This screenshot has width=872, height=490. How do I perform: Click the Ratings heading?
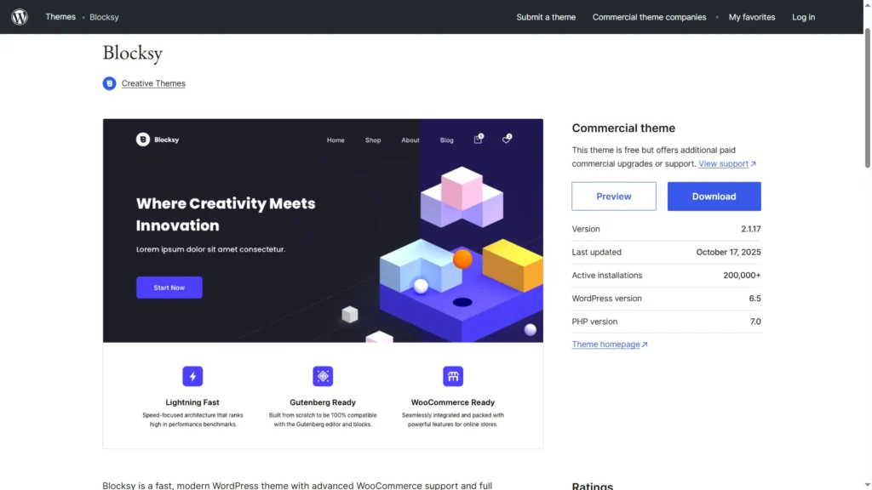593,486
